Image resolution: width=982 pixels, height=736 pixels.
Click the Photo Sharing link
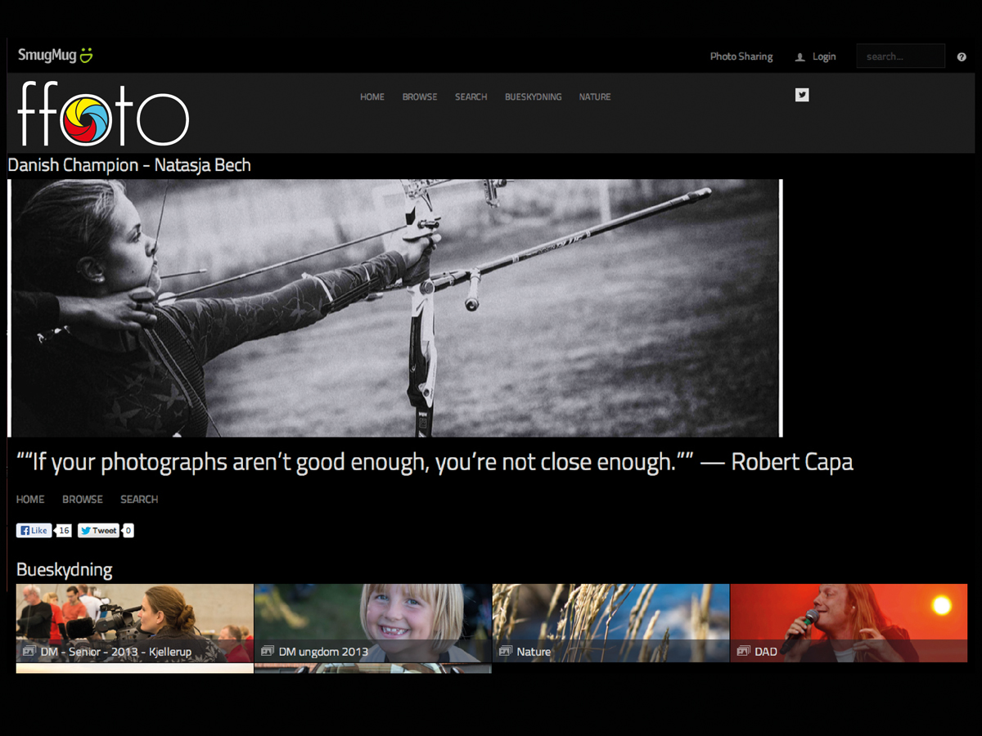pos(741,56)
